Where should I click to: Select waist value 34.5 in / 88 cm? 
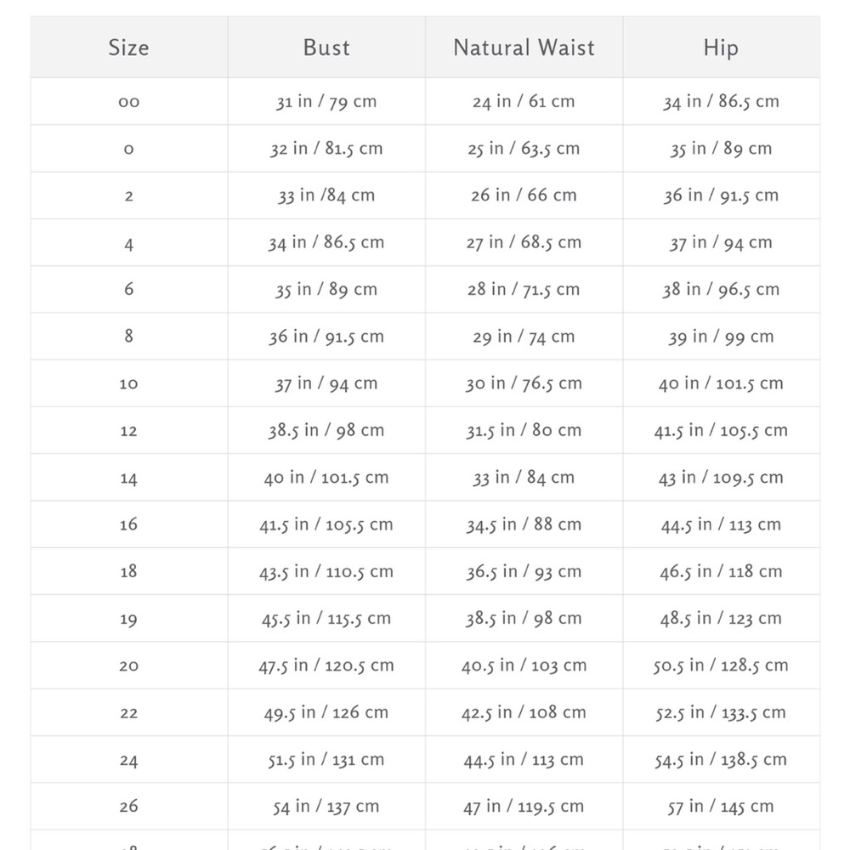point(524,524)
